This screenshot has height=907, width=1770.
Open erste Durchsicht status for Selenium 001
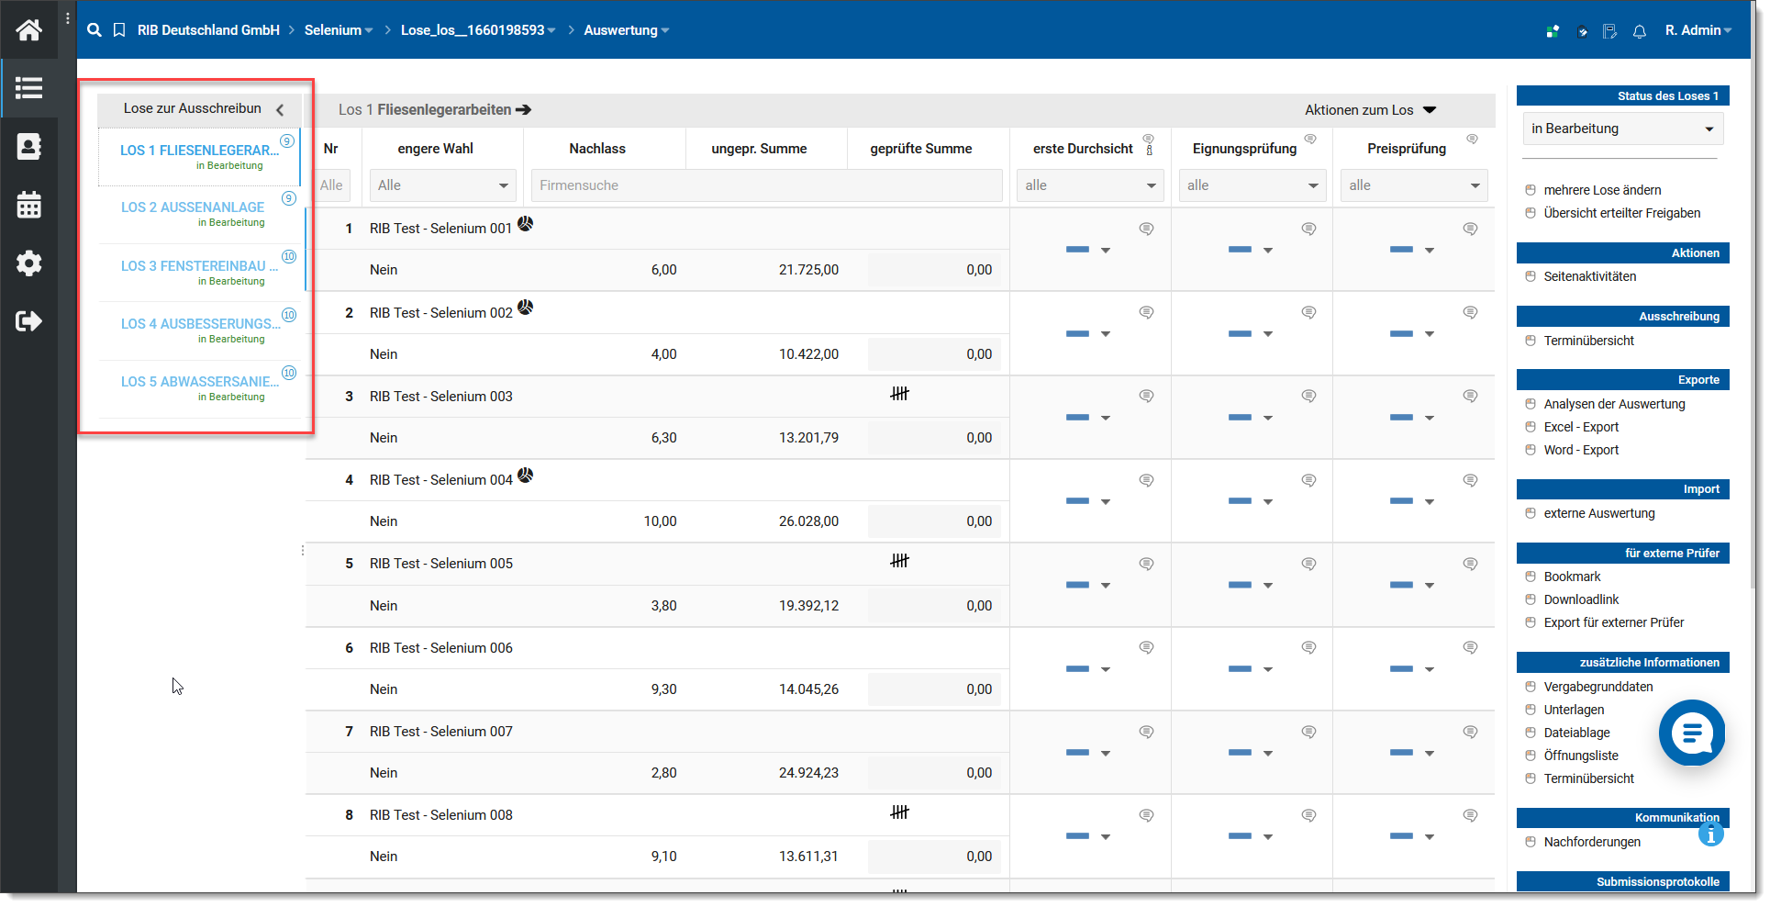pos(1088,250)
